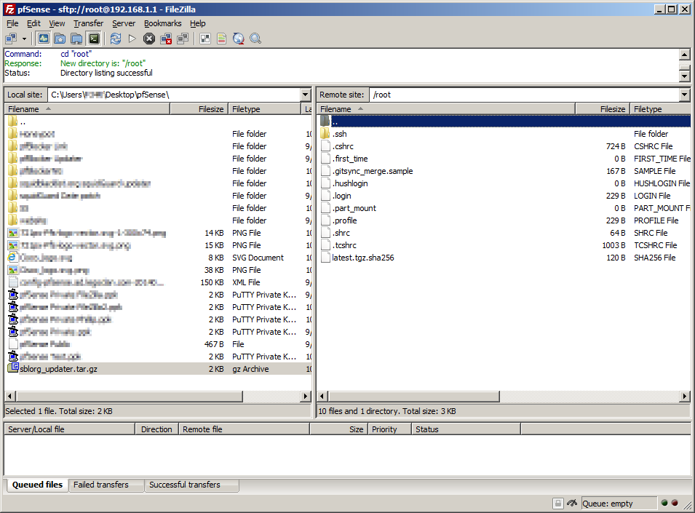This screenshot has height=513, width=695.
Task: Select remote file latest.tgz.sha256
Action: (x=362, y=258)
